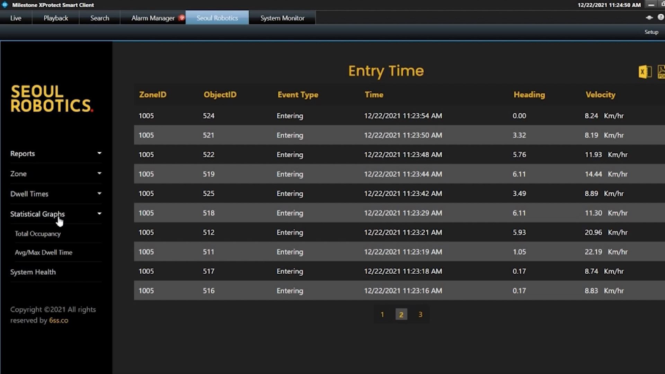665x374 pixels.
Task: Select ObjectID 525 cell
Action: (x=209, y=193)
